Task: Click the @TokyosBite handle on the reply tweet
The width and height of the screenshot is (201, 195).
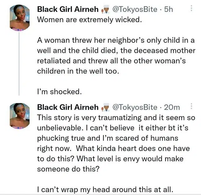Action: tap(134, 108)
